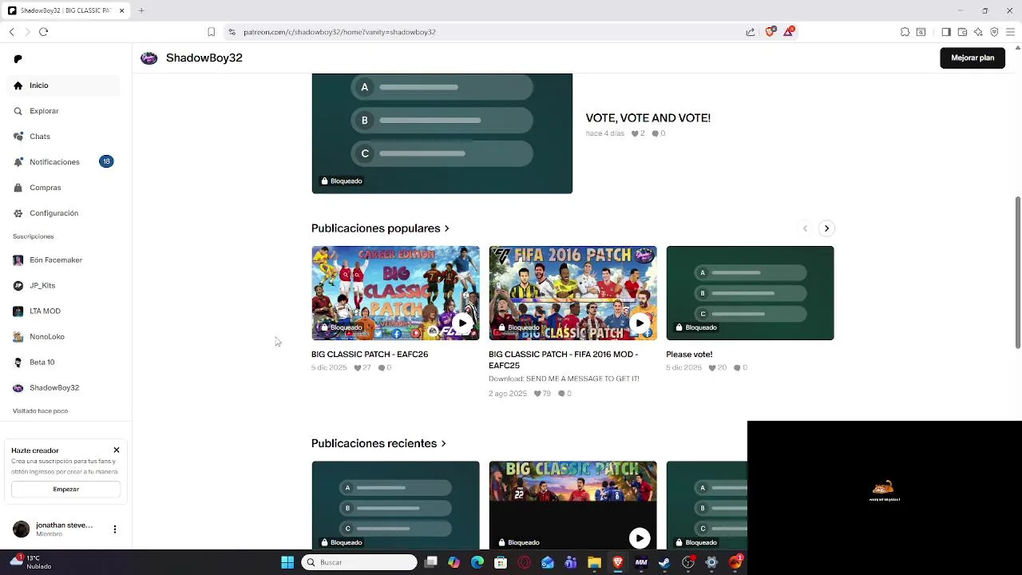This screenshot has width=1022, height=575.
Task: Click the bookmark icon in the address bar
Action: tap(211, 32)
